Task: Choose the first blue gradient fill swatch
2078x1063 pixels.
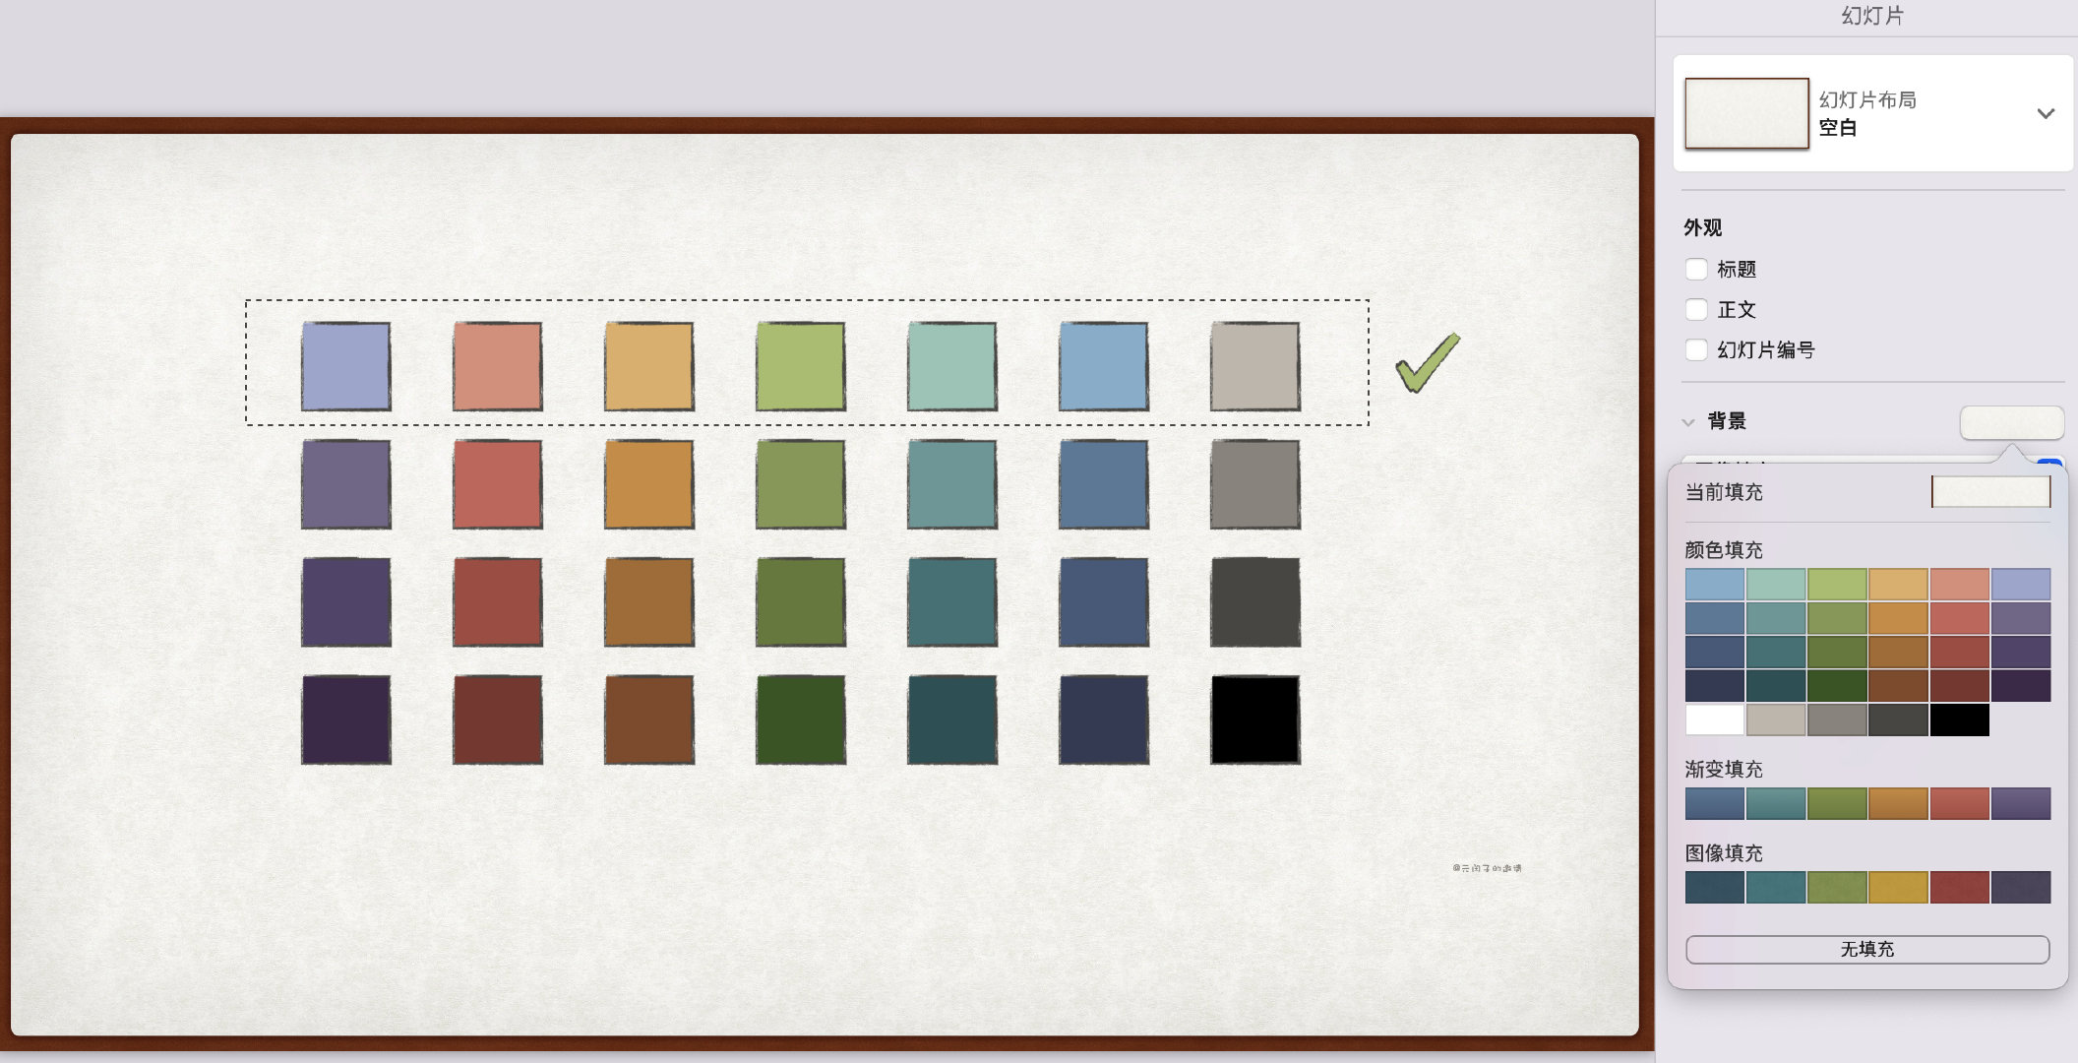Action: coord(1714,803)
